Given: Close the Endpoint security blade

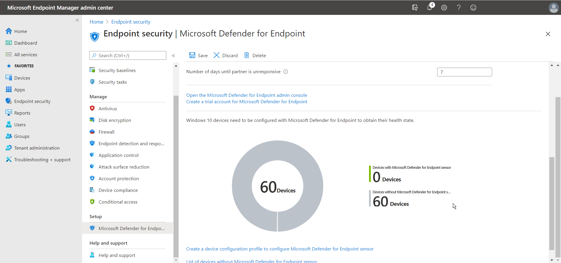Looking at the screenshot, I should click(x=548, y=34).
